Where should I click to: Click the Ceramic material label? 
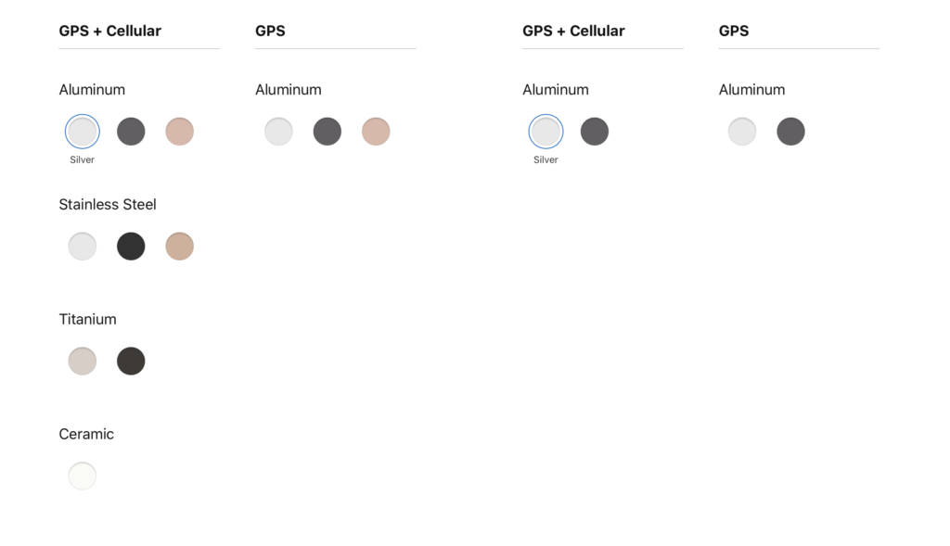pyautogui.click(x=86, y=434)
